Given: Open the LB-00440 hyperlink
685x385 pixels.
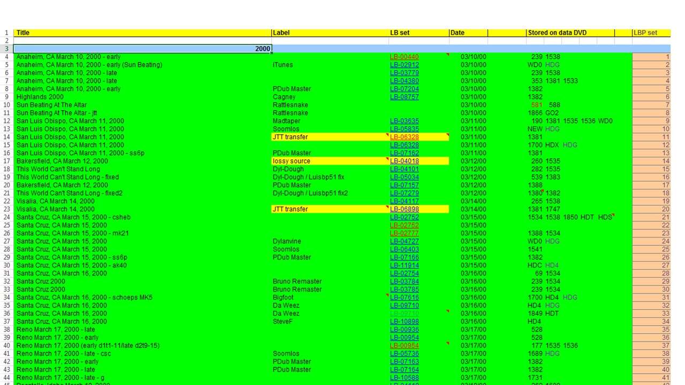Looking at the screenshot, I should pyautogui.click(x=404, y=57).
